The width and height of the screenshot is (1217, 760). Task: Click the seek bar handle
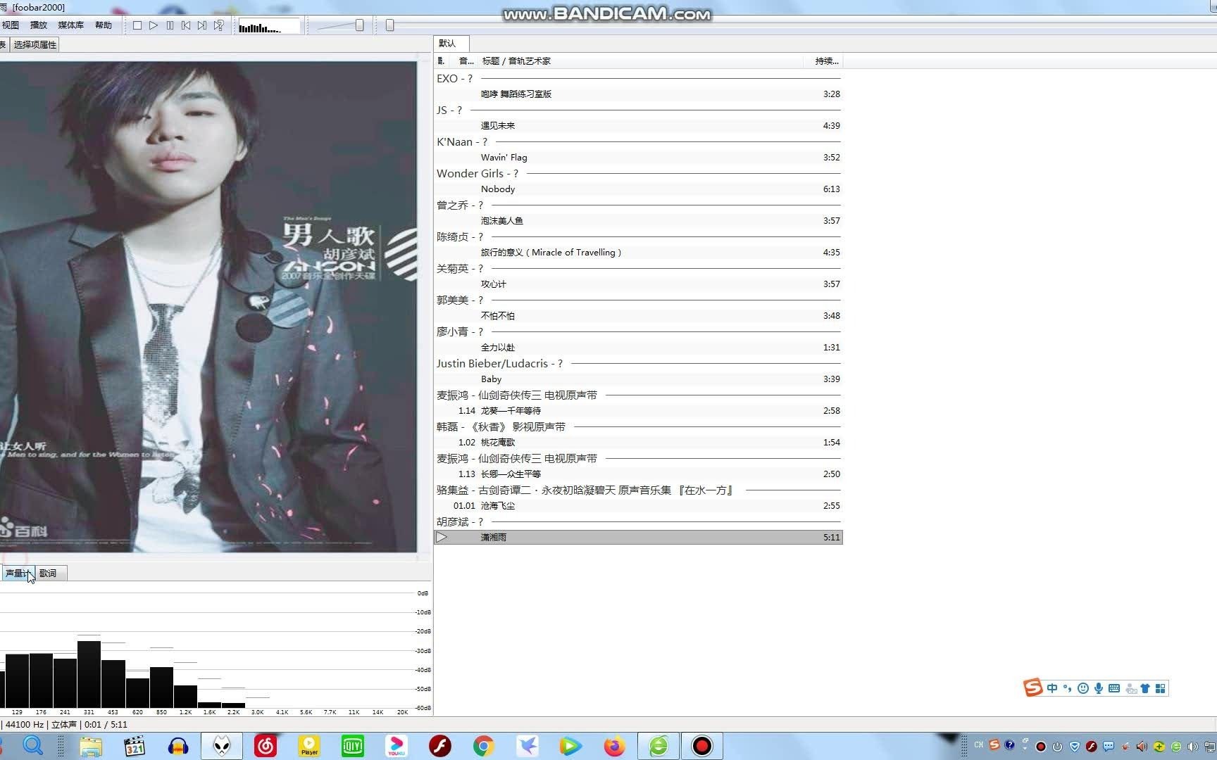click(x=389, y=25)
